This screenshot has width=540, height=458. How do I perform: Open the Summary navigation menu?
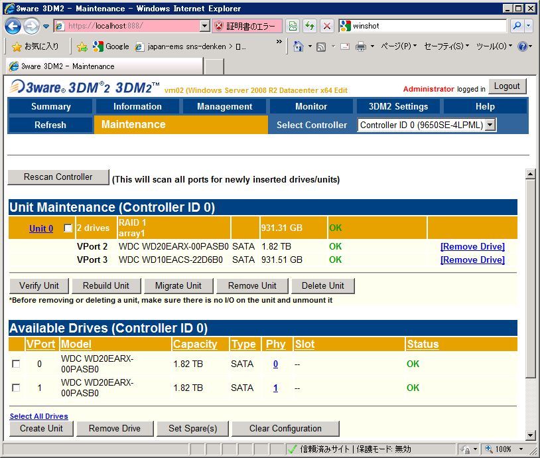[x=51, y=106]
